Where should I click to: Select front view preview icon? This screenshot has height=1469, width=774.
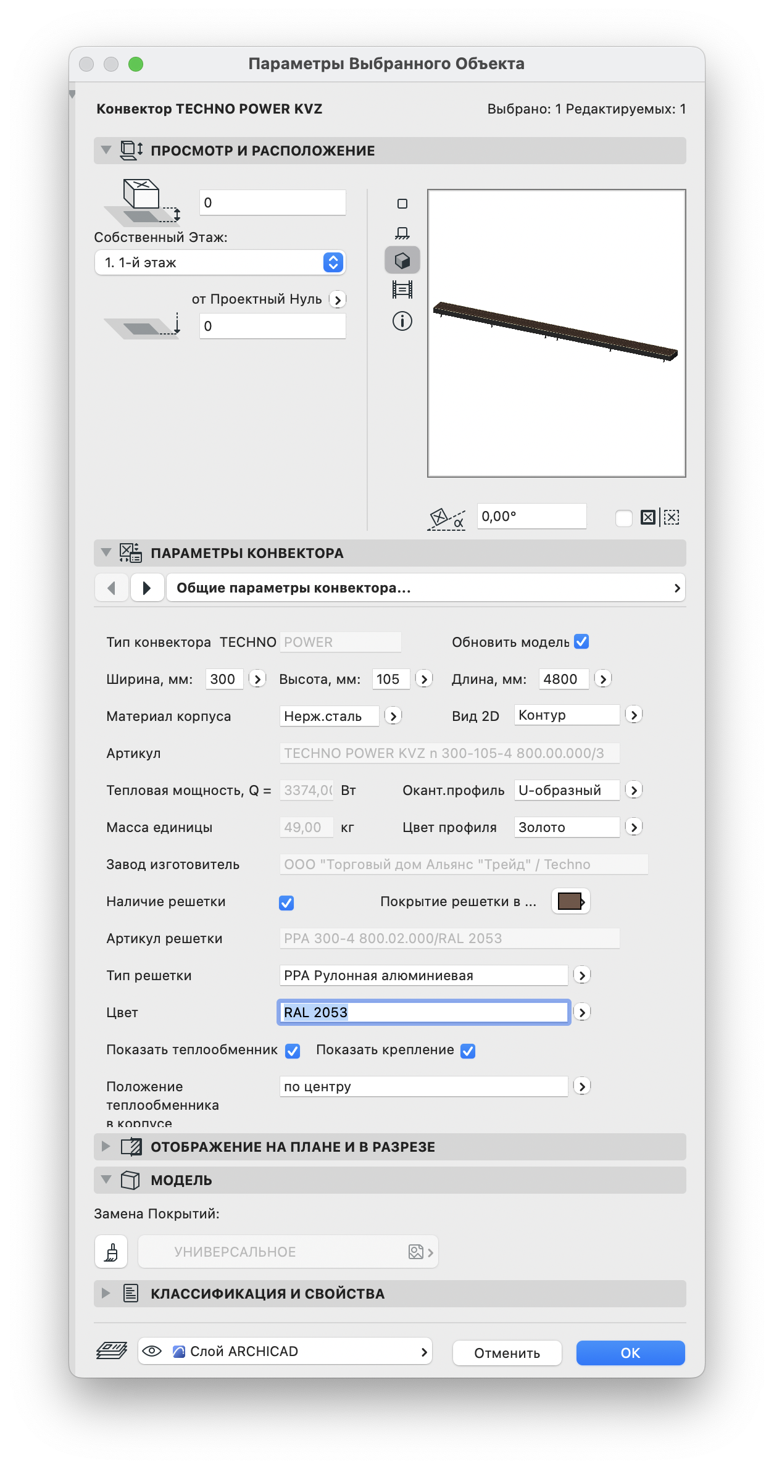pos(402,233)
